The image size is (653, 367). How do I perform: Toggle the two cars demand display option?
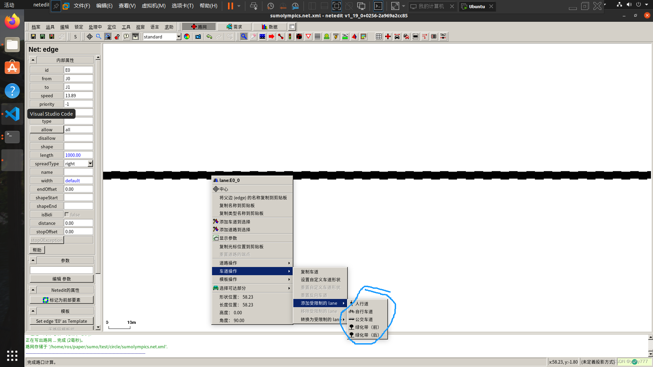406,37
